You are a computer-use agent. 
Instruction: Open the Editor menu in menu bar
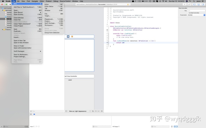click(42, 1)
